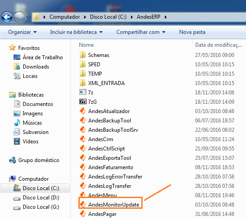Click the Imagens library icon
Viewport: 246px width, 219px height.
pos(17,114)
